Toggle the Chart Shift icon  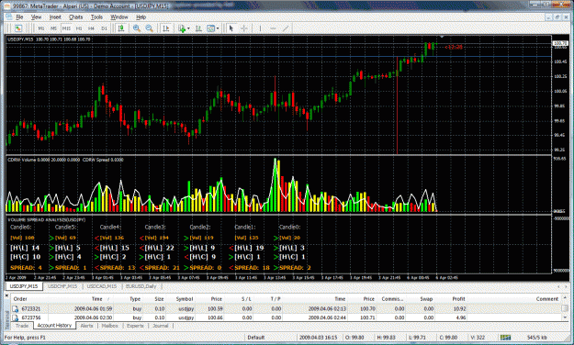click(x=166, y=28)
